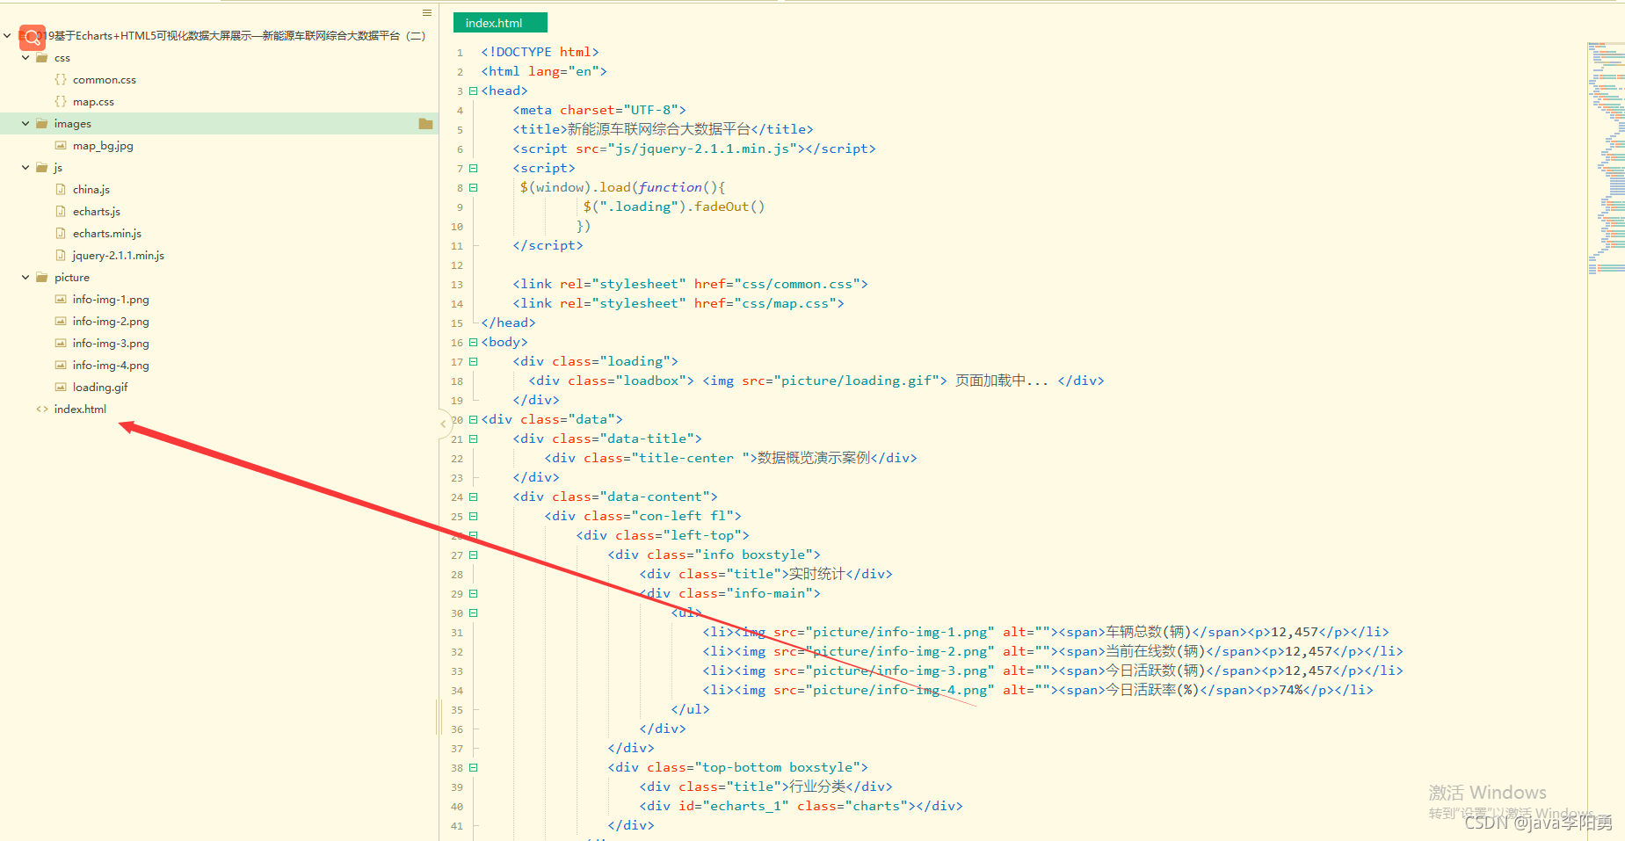Collapse the css folder chevron
1625x841 pixels.
pos(25,58)
